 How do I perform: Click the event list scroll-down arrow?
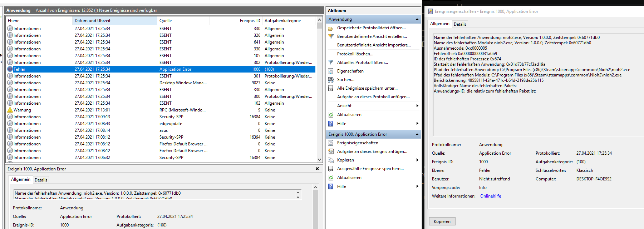pos(320,160)
